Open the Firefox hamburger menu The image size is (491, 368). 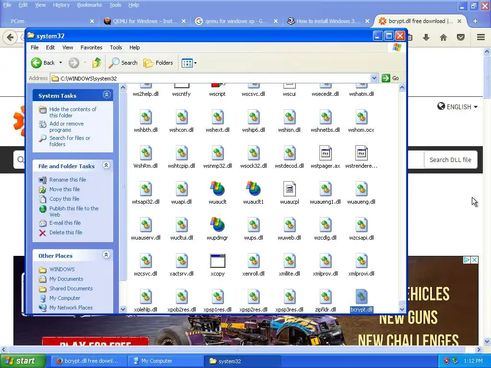[481, 37]
